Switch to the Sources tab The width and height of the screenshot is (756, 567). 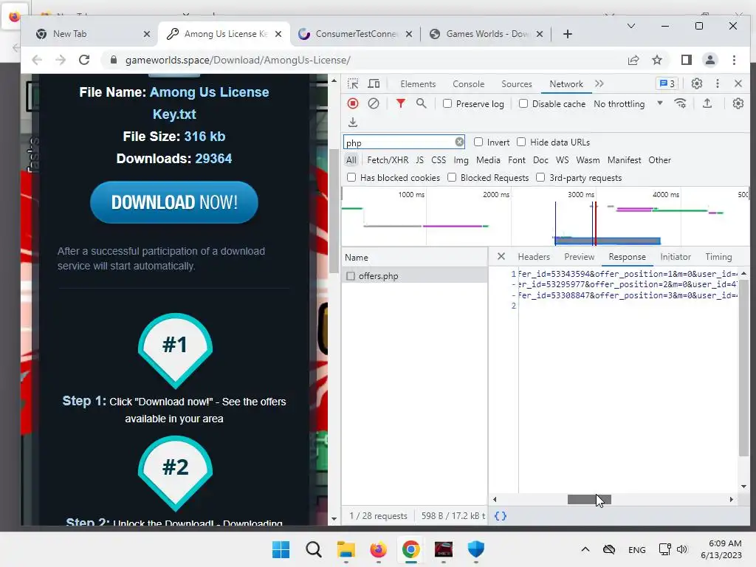pos(516,84)
